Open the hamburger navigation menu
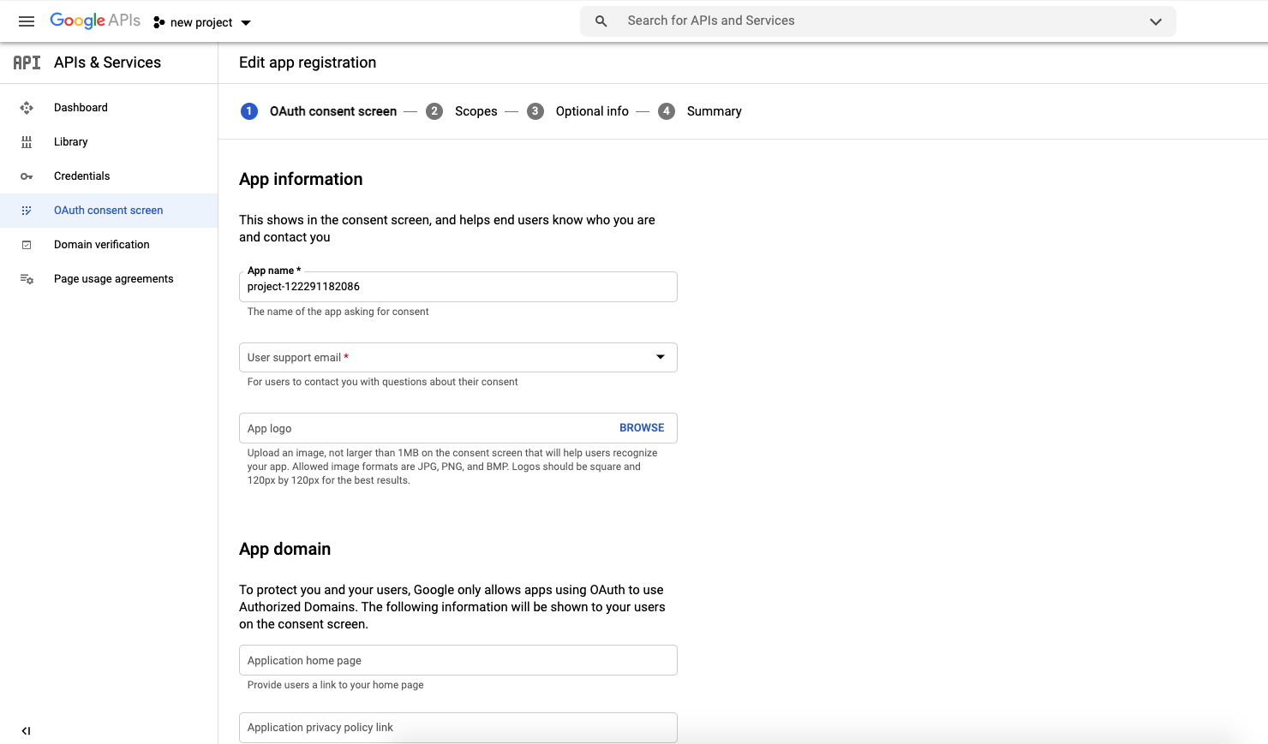The image size is (1268, 744). point(27,21)
